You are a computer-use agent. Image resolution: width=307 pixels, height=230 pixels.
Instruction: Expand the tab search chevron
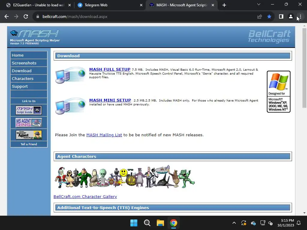pyautogui.click(x=259, y=4)
